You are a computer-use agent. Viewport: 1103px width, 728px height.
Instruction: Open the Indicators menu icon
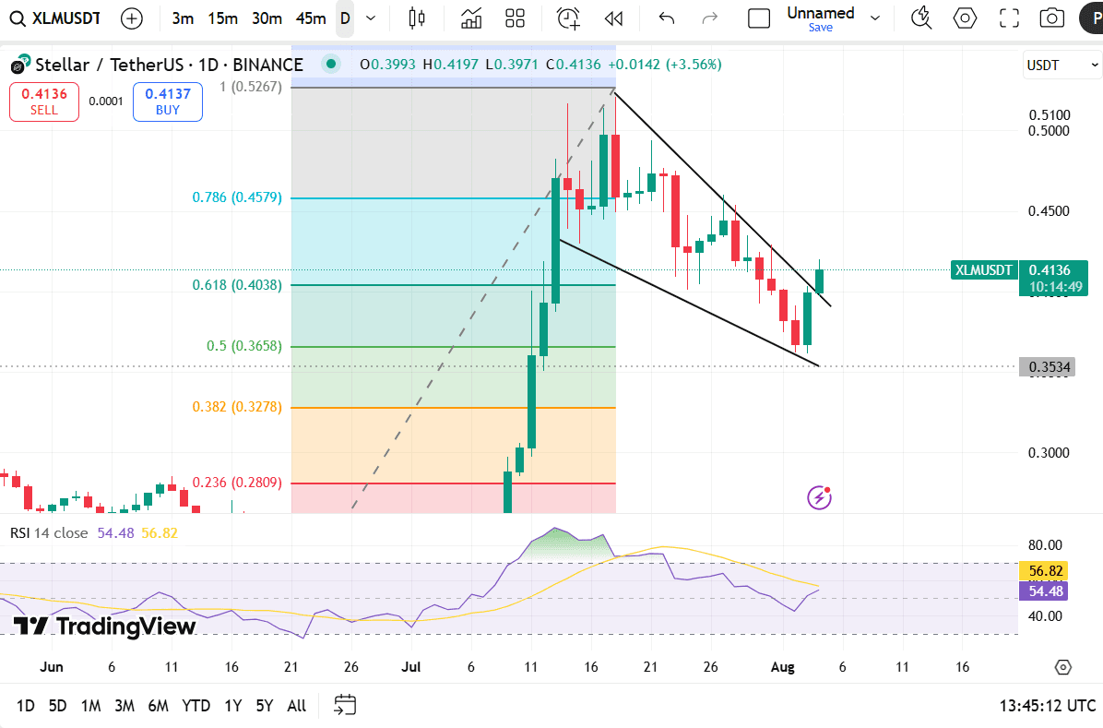471,18
